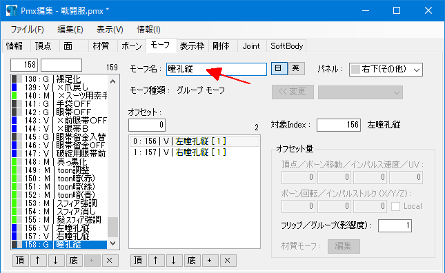Switch to the 表示枠 tab

(192, 46)
